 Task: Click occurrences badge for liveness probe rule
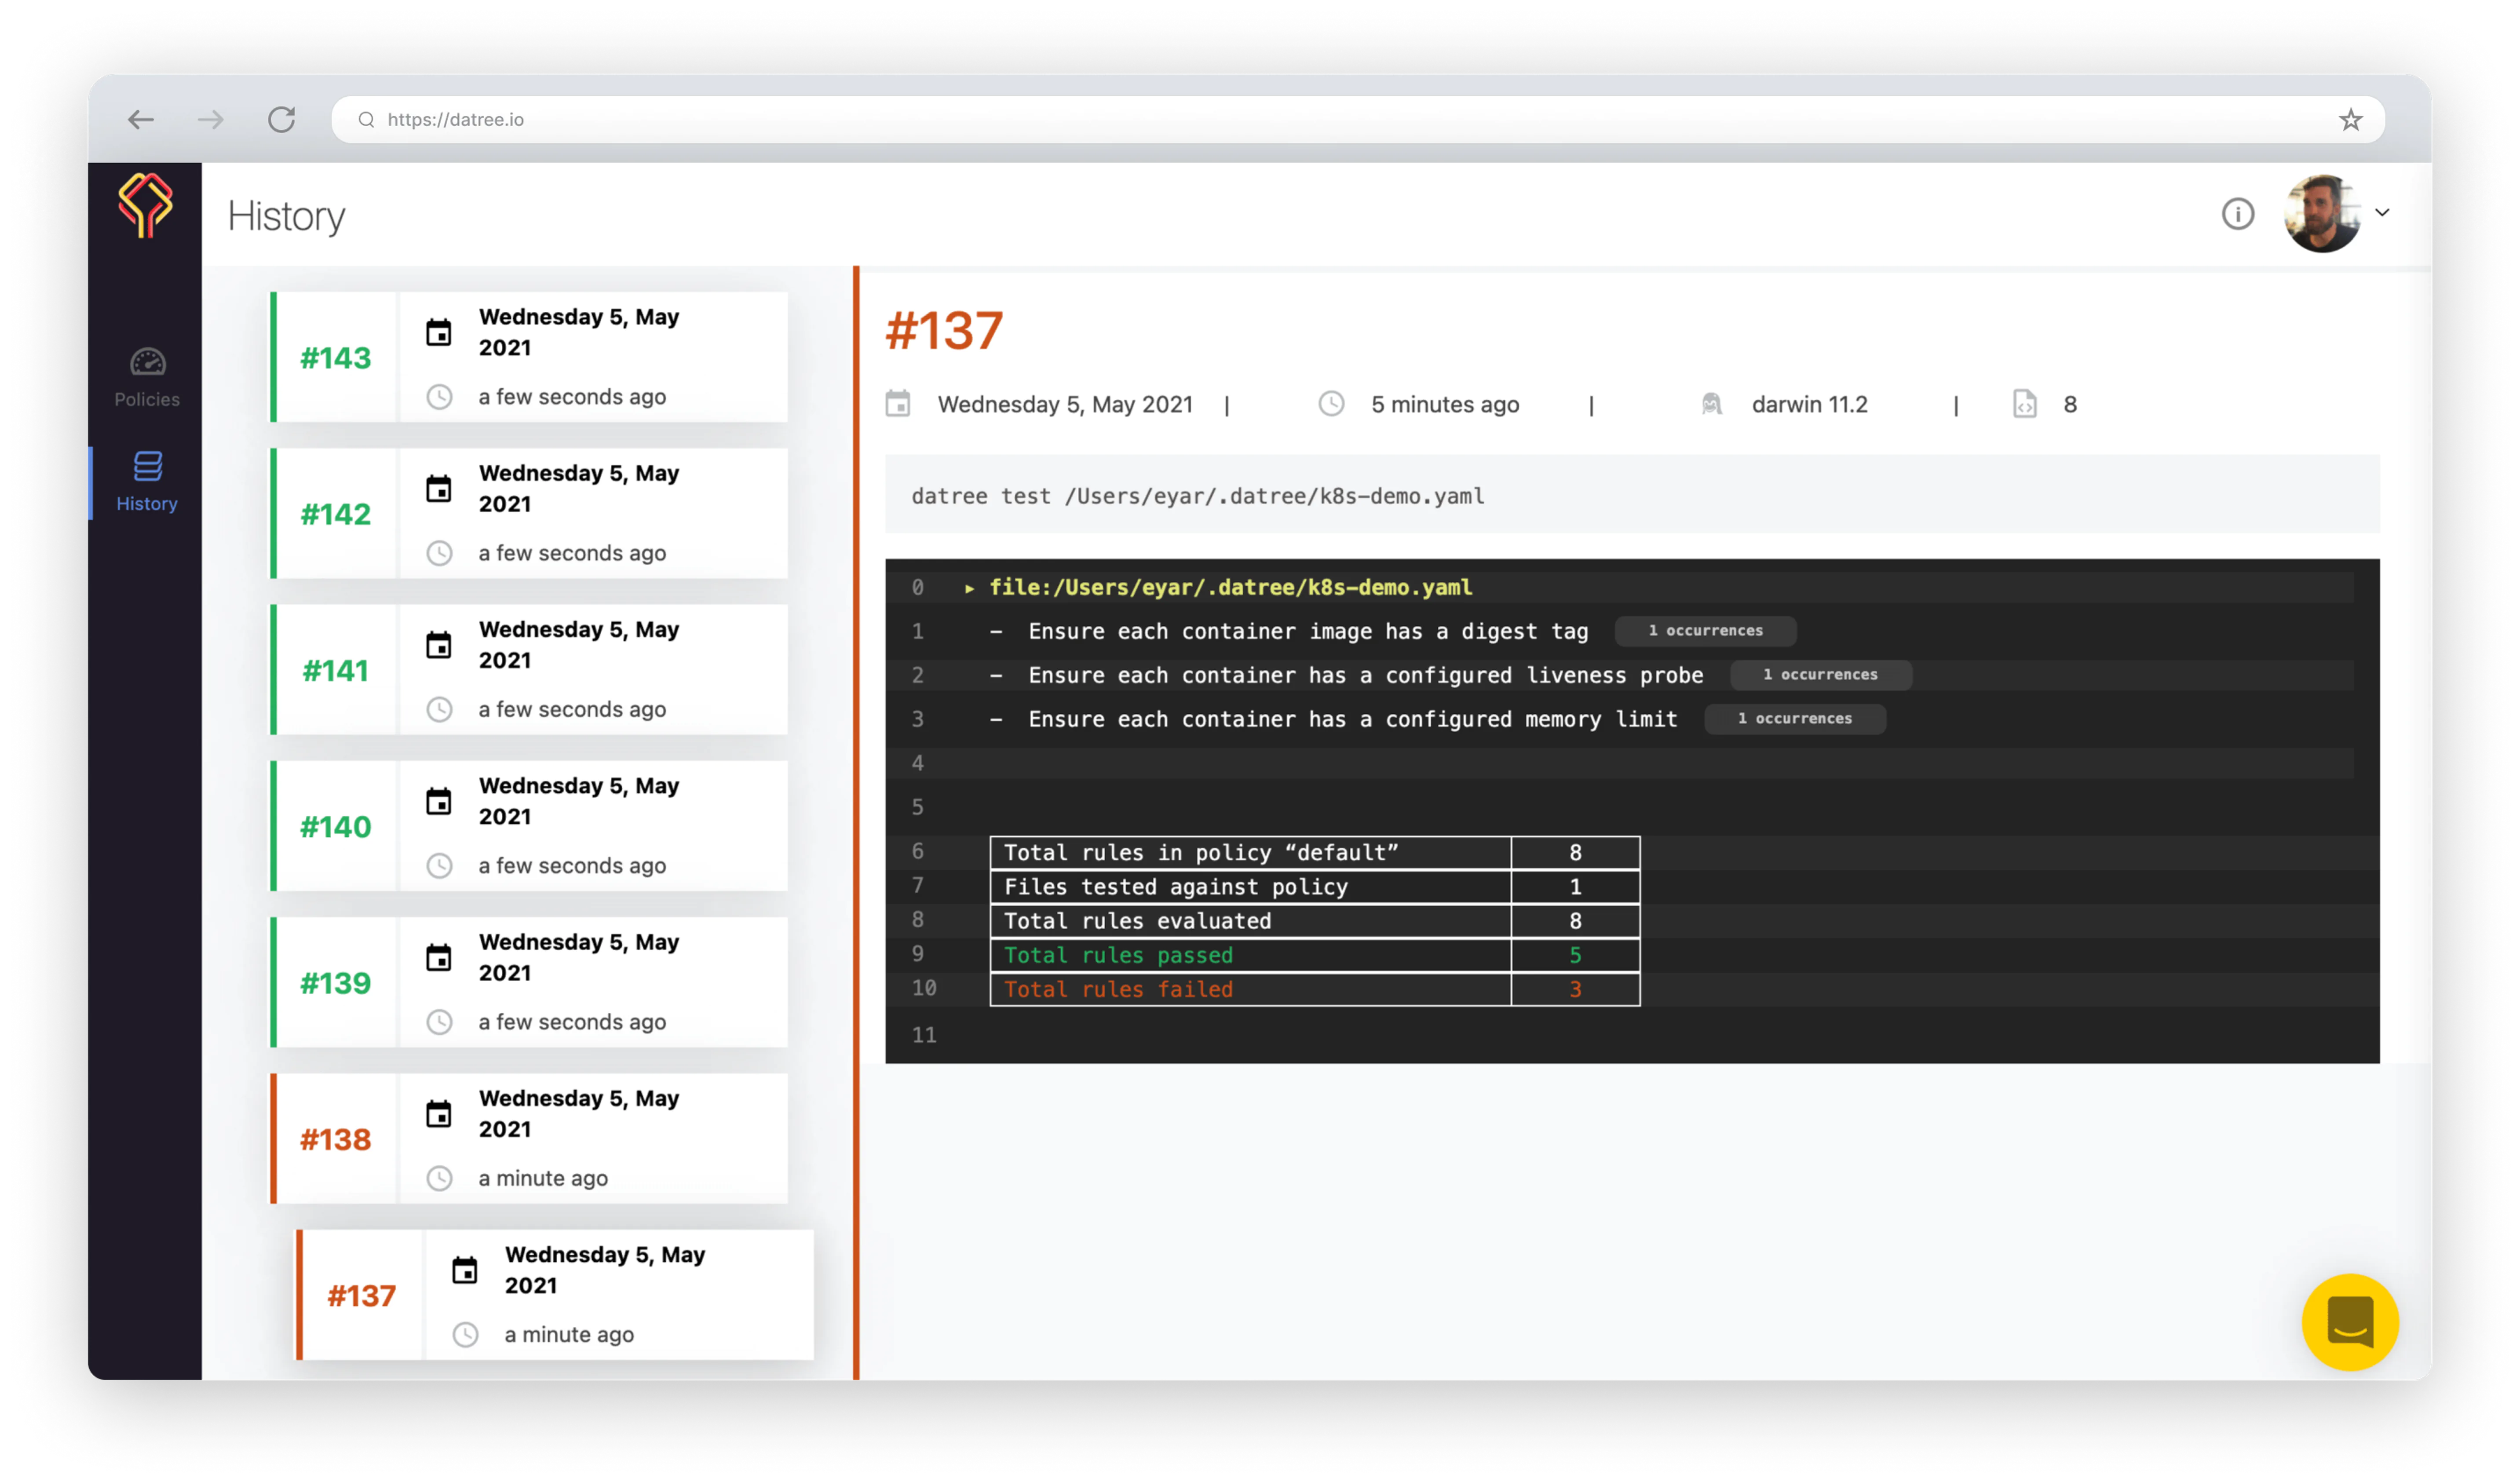tap(1821, 675)
